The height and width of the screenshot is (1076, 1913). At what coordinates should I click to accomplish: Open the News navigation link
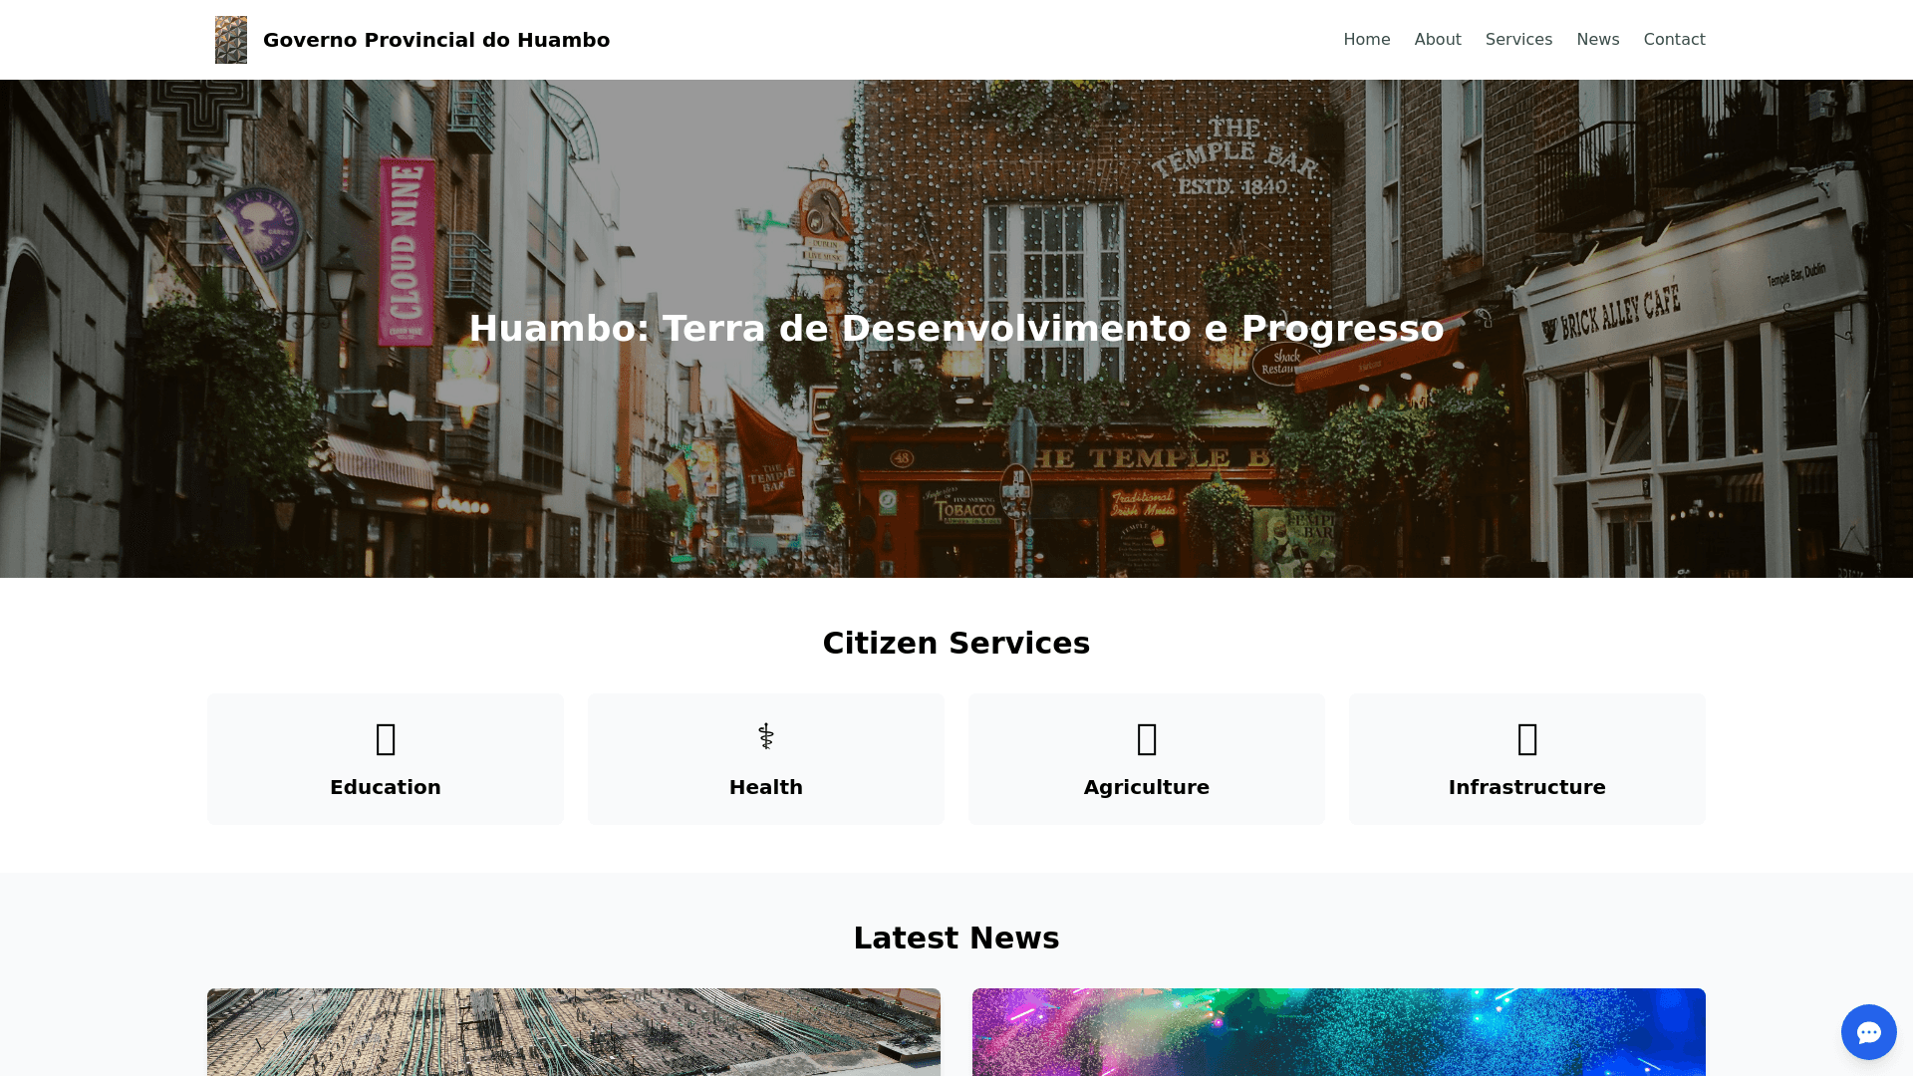[x=1597, y=40]
